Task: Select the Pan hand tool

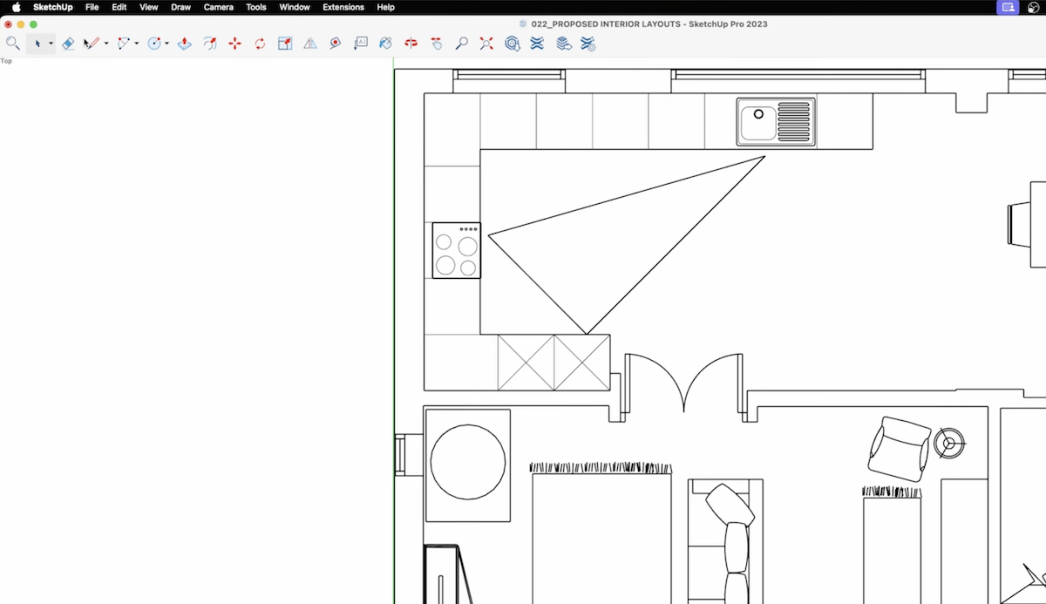Action: click(x=437, y=43)
